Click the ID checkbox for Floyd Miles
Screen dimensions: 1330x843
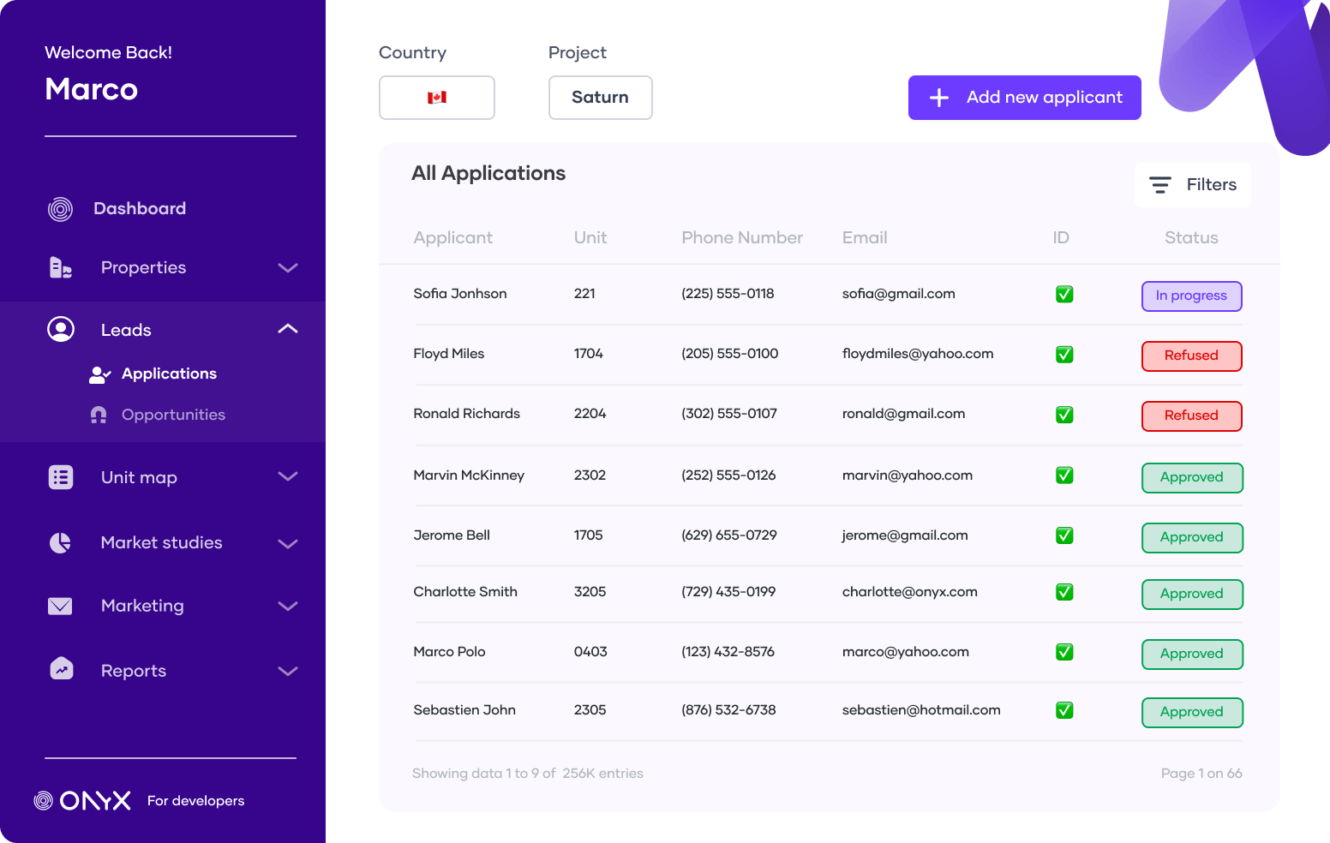pyautogui.click(x=1063, y=354)
